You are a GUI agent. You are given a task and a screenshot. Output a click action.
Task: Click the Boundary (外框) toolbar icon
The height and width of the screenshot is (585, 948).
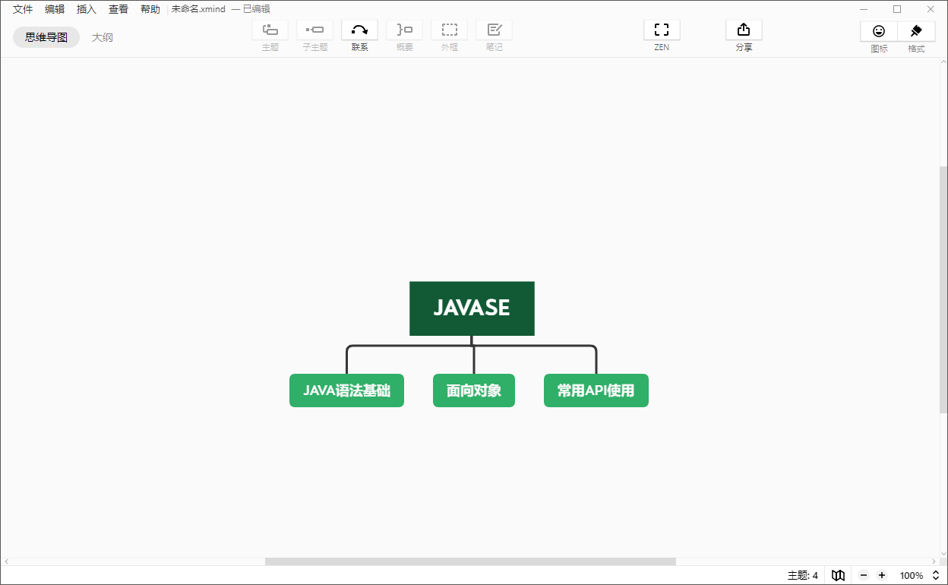tap(449, 30)
